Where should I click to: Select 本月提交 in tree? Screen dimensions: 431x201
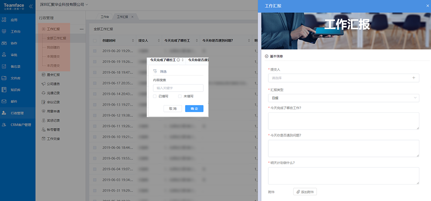(53, 66)
